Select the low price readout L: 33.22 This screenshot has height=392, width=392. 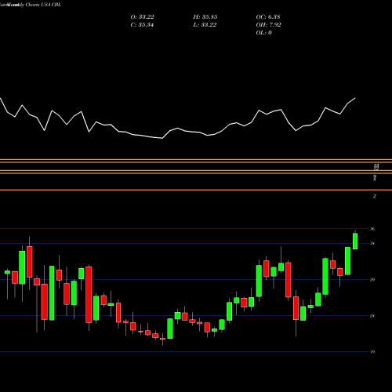click(205, 25)
